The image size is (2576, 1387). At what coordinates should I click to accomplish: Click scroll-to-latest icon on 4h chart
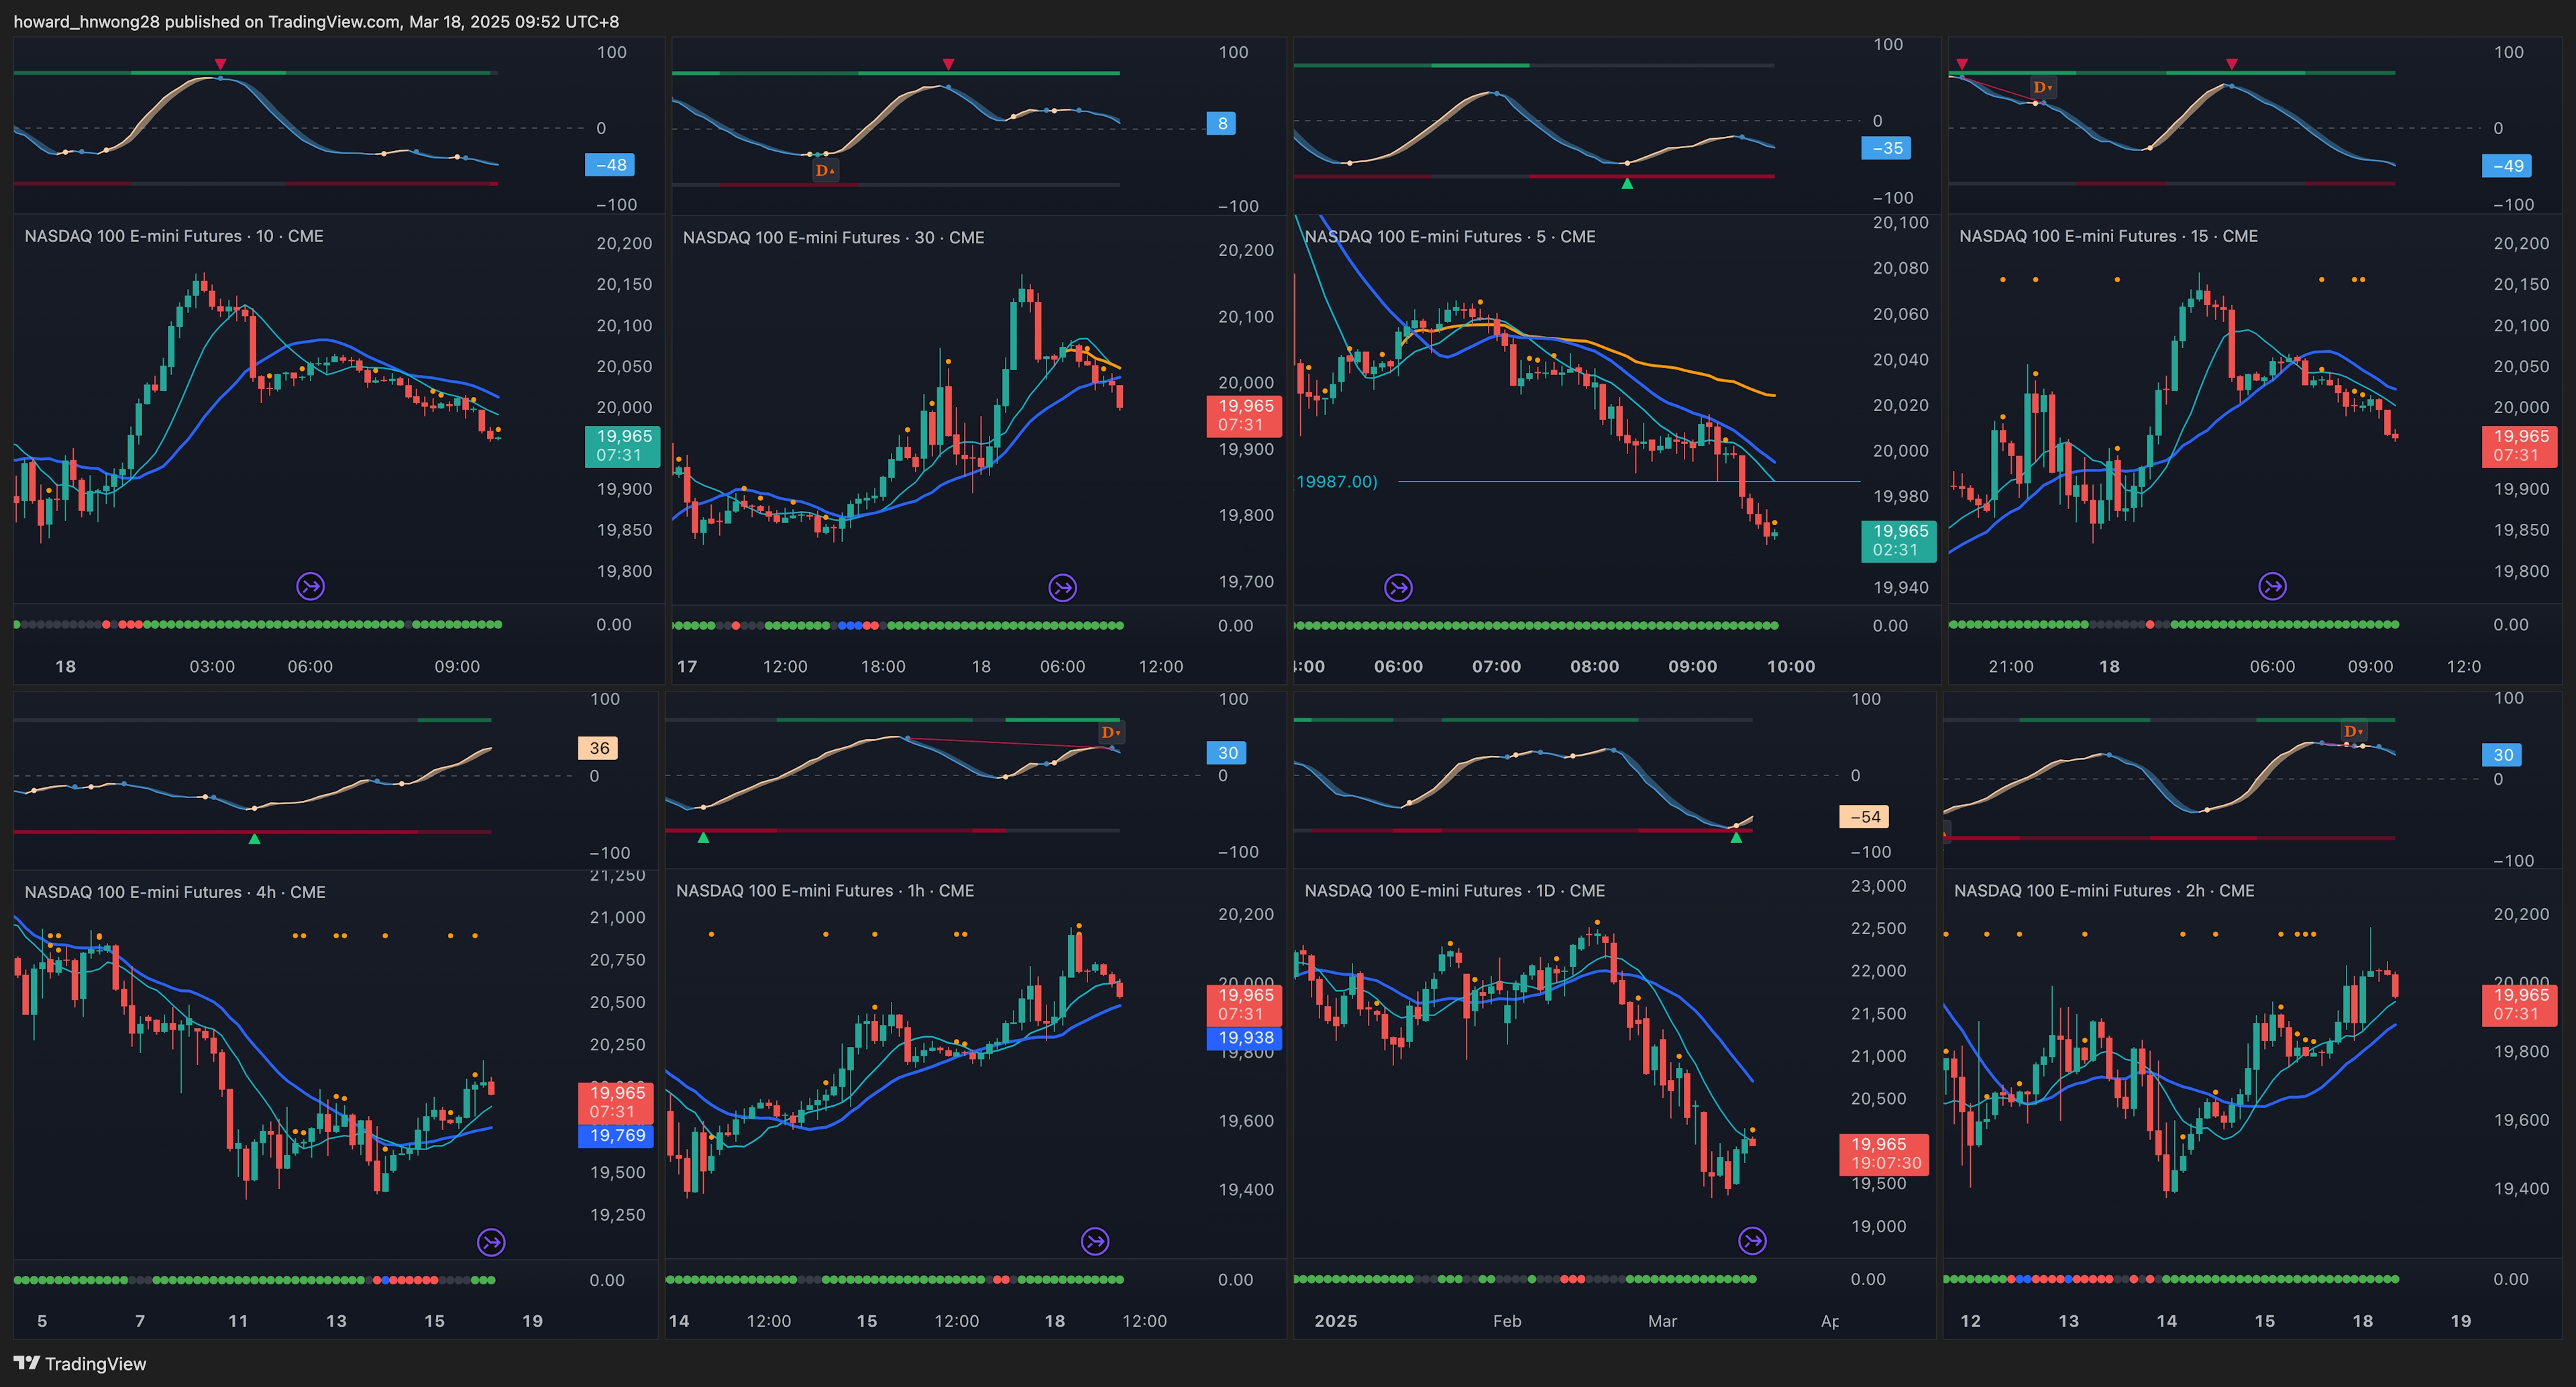[x=491, y=1242]
